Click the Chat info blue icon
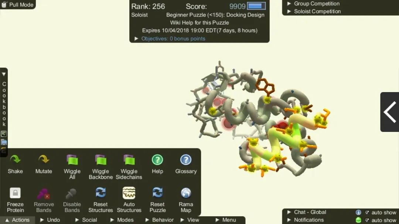Viewport: 399px width, 224px height. coord(358,212)
